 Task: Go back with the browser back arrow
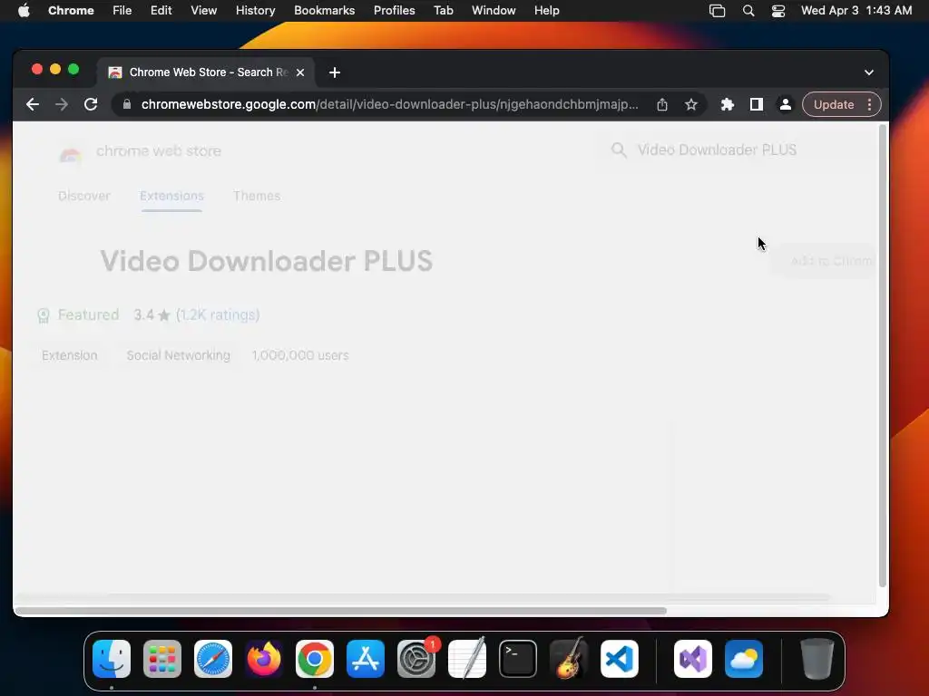tap(33, 105)
